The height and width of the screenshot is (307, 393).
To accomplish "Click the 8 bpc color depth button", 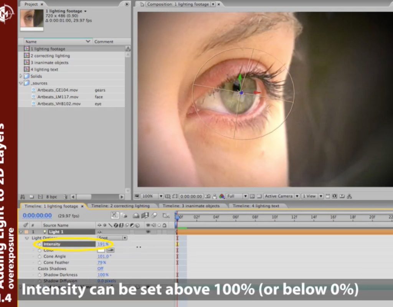I will click(52, 197).
